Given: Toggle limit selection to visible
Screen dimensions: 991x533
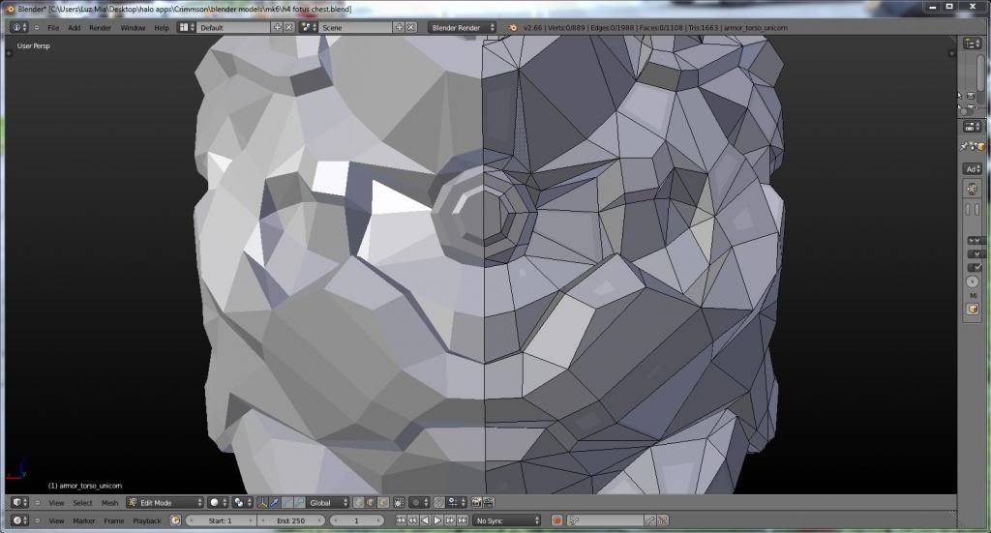Looking at the screenshot, I should [x=400, y=503].
